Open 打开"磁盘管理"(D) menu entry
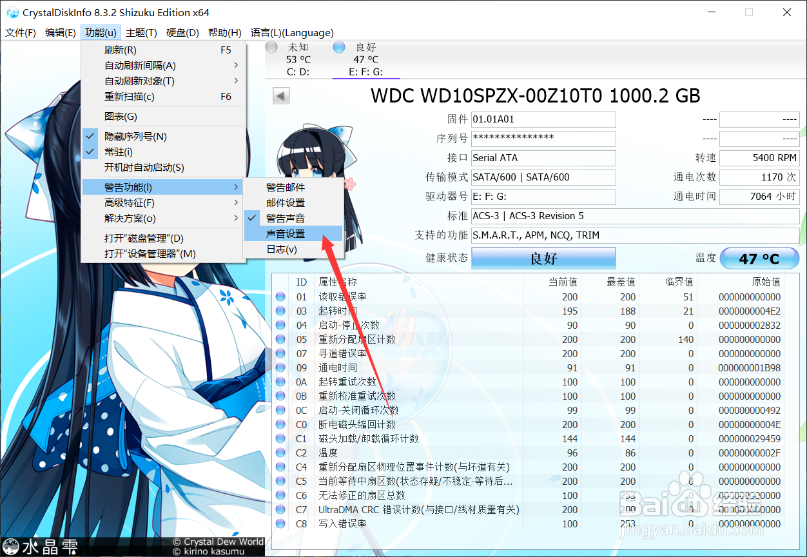This screenshot has width=807, height=557. (163, 239)
